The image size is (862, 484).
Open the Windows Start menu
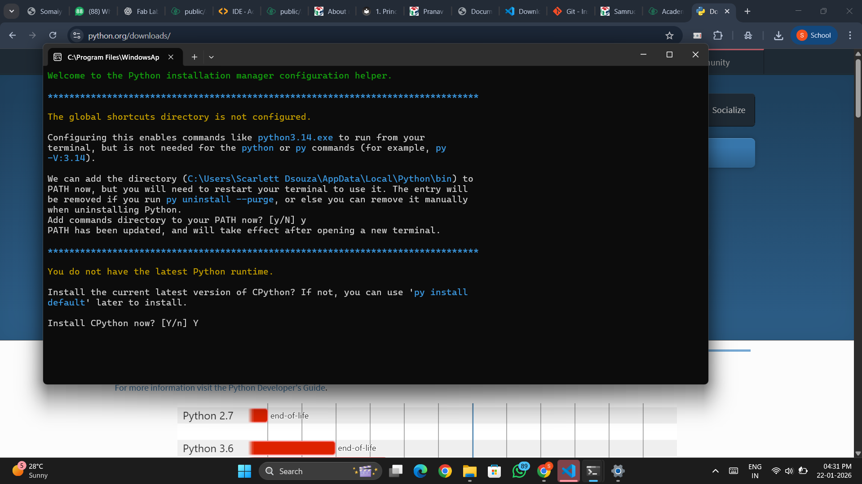pyautogui.click(x=244, y=471)
